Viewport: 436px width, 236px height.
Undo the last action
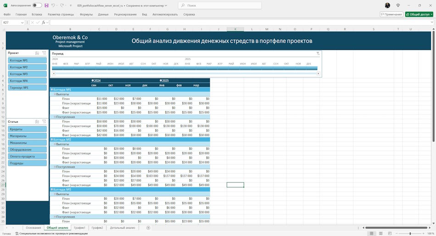[x=53, y=5]
